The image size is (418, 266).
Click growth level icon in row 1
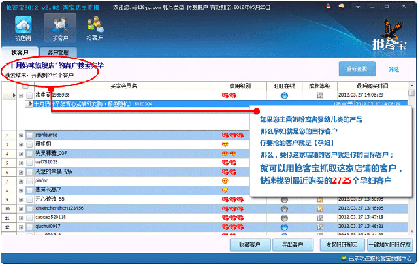(320, 95)
